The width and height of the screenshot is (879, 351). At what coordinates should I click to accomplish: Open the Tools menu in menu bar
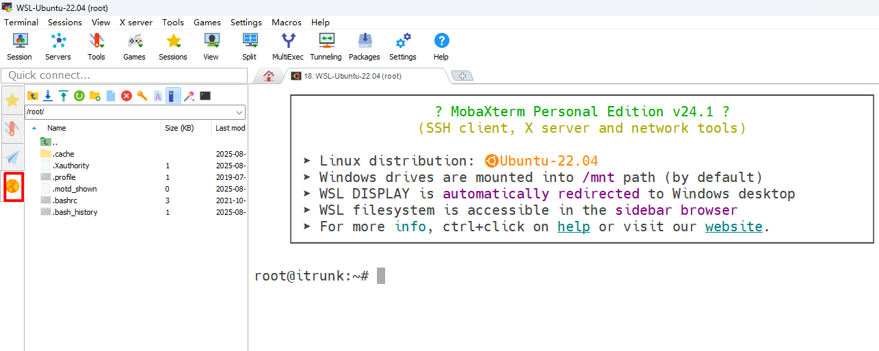173,22
